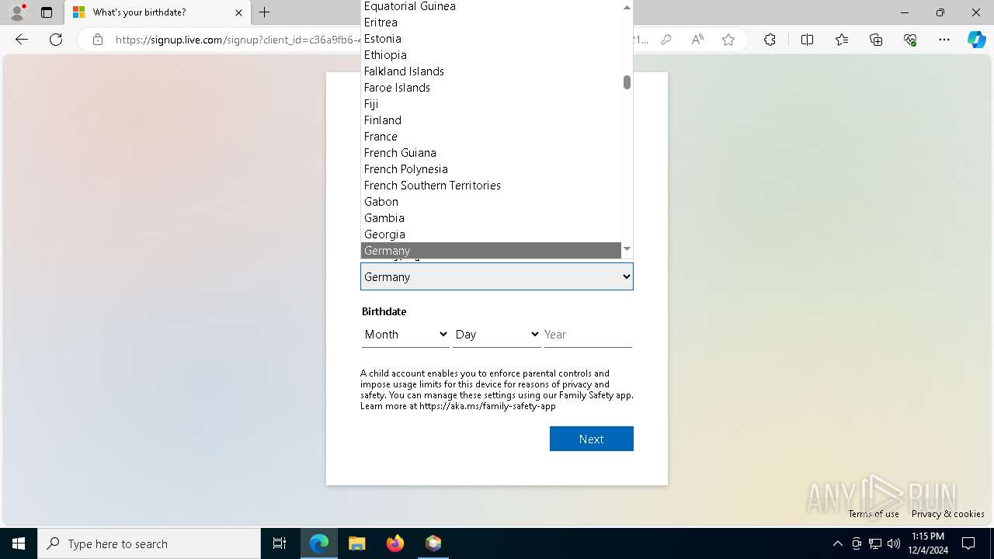
Task: Select French Polynesia in the list
Action: [x=491, y=169]
